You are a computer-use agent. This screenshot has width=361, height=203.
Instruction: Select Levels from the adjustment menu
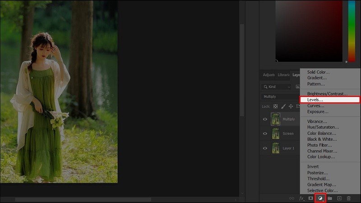click(x=330, y=100)
